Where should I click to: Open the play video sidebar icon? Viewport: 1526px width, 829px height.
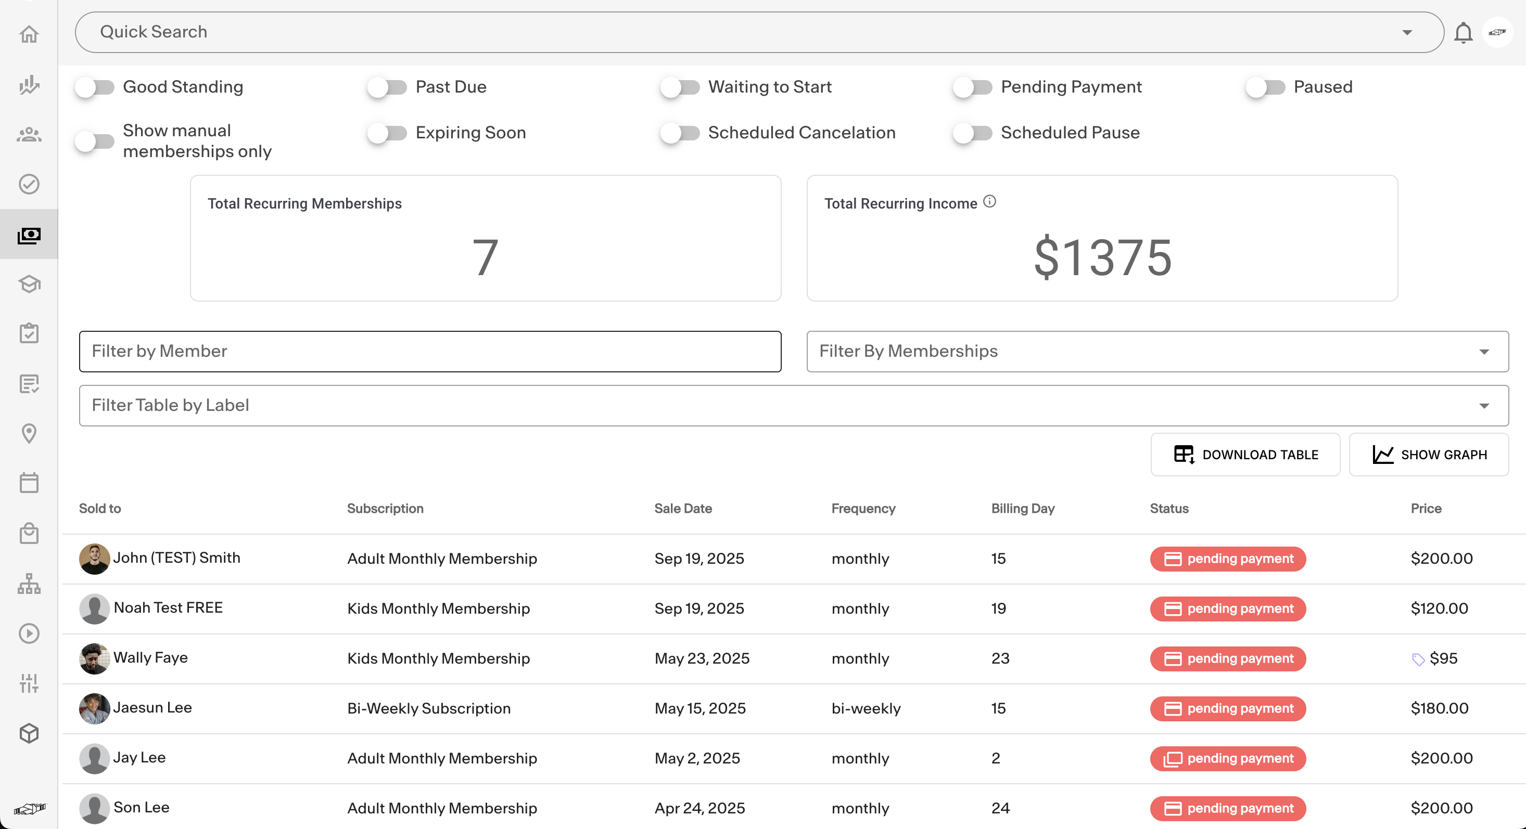click(x=29, y=633)
